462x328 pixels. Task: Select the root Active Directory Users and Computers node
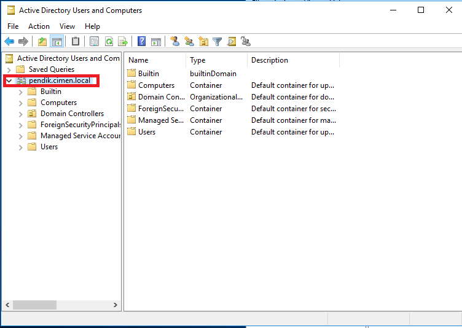68,58
